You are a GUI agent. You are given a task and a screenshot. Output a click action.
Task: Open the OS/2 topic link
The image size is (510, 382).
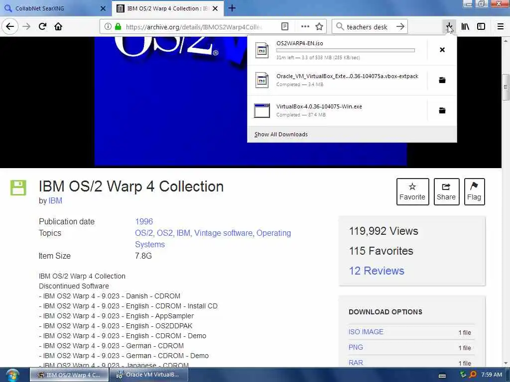pyautogui.click(x=144, y=233)
